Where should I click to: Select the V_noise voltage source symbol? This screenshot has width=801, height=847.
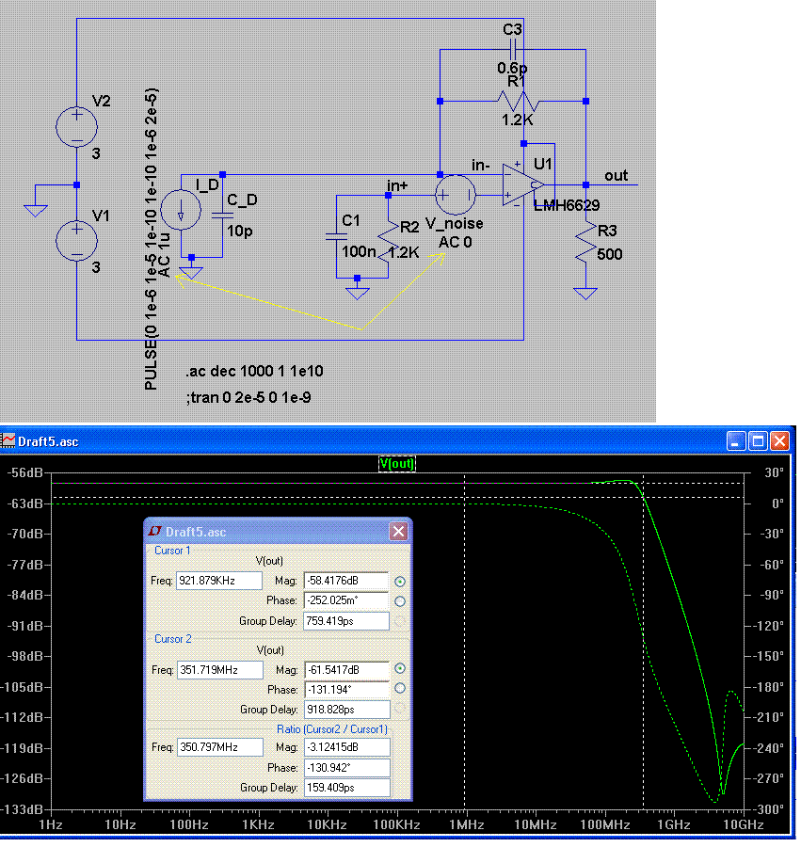[456, 195]
